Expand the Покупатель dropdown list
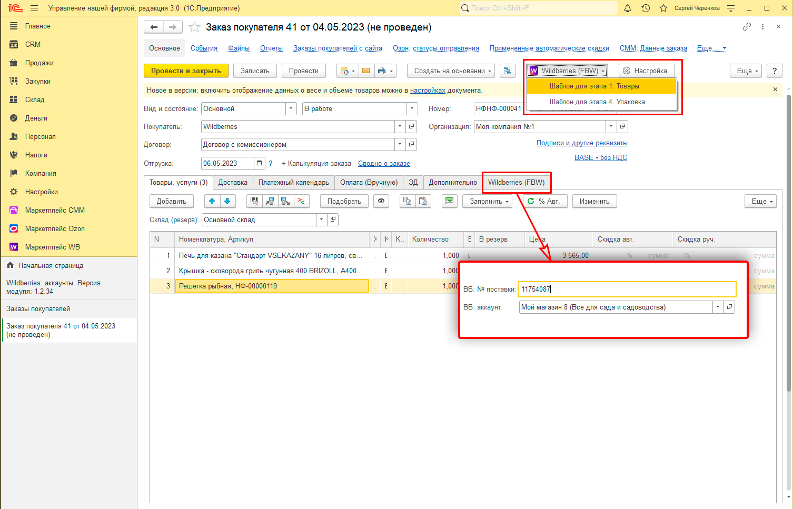Screen dimensions: 793x509 400,126
